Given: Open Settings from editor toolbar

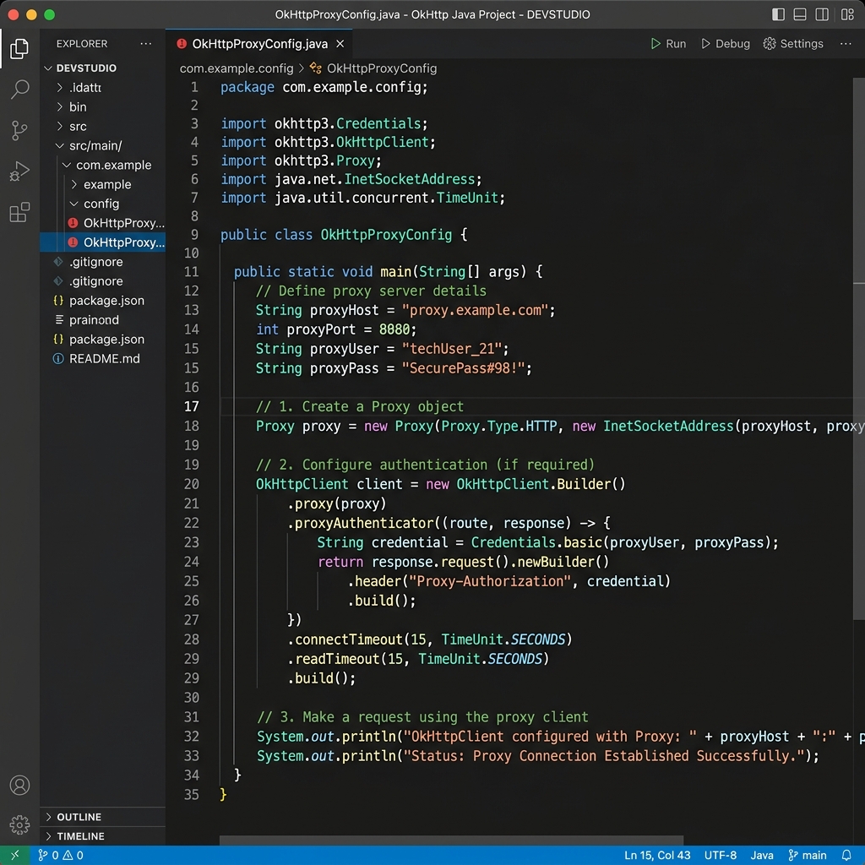Looking at the screenshot, I should [x=792, y=44].
